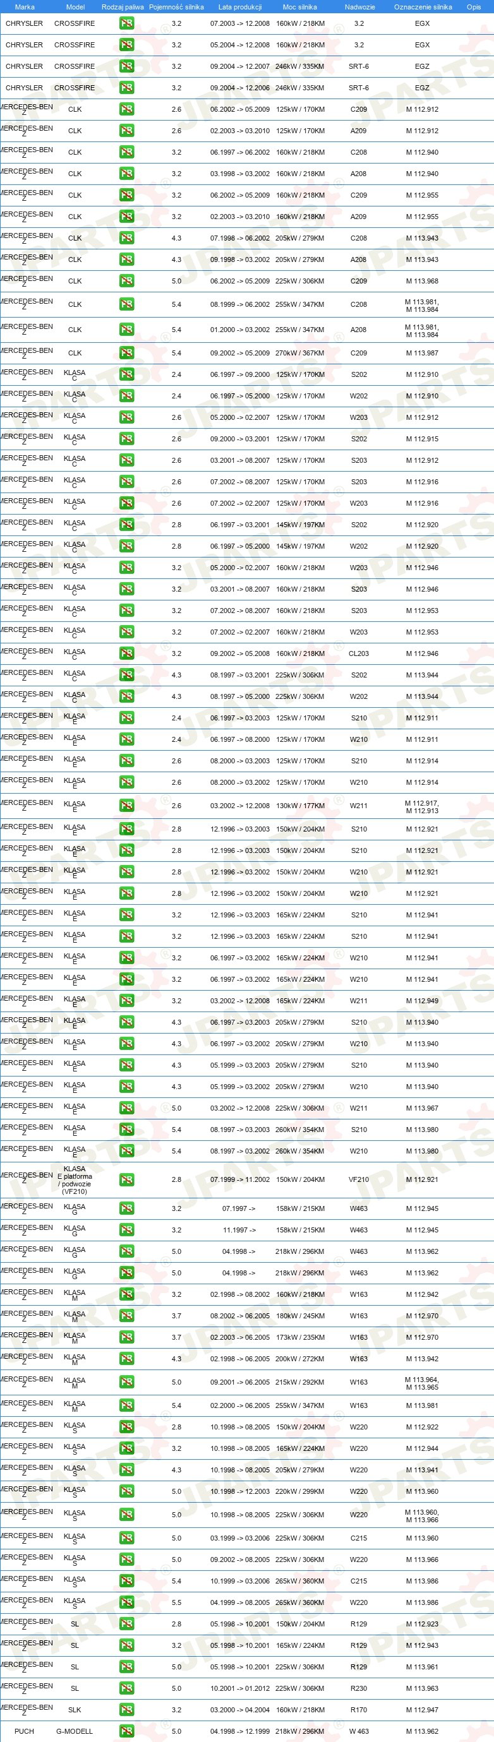Click fuel icon in Crossfire 07.2003 row
This screenshot has width=494, height=1742.
pyautogui.click(x=126, y=23)
